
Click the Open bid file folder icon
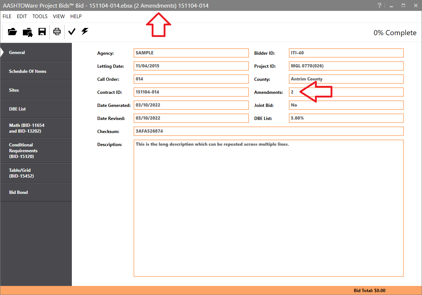pos(12,32)
